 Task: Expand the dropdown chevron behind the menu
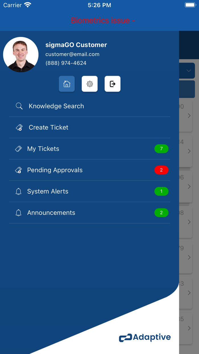[x=189, y=71]
